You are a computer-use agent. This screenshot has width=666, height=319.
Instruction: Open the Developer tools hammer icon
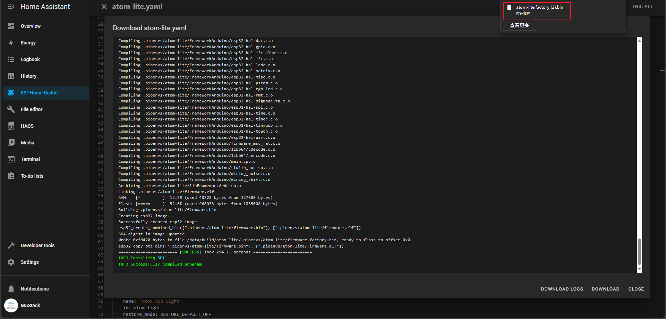coord(11,245)
